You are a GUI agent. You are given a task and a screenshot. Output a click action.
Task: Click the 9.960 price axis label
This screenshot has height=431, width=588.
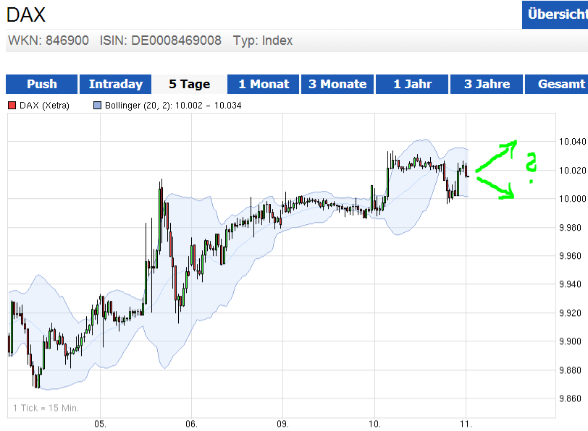(x=570, y=256)
